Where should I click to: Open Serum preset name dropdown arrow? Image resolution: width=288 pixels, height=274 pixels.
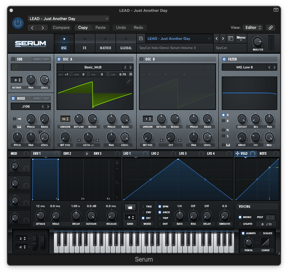209,39
